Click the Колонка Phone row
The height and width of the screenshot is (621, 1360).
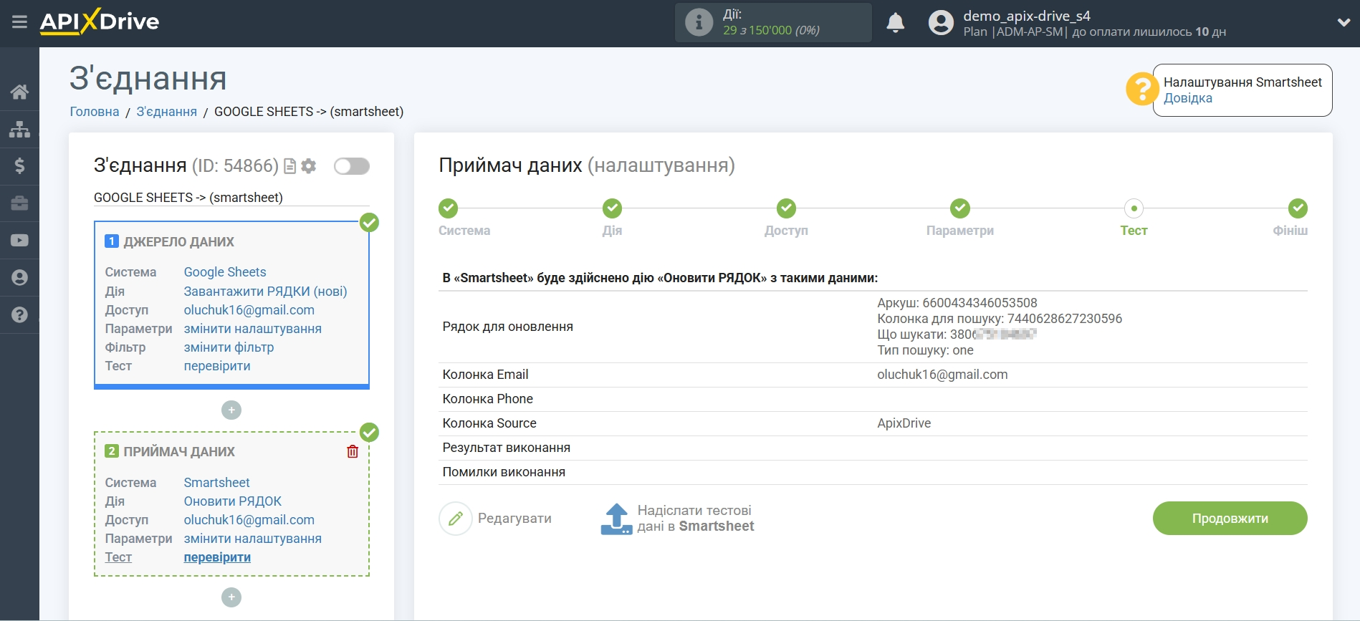(x=873, y=399)
